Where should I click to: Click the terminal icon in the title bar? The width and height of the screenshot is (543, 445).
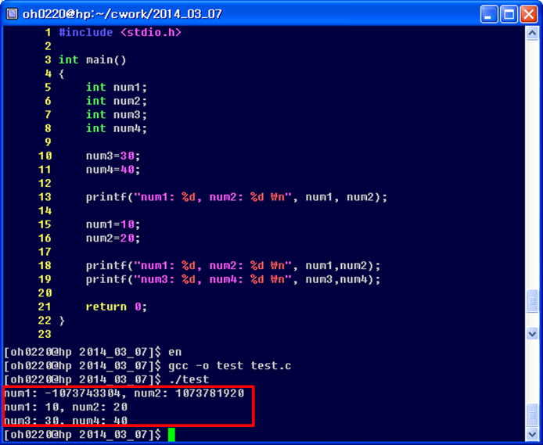tap(12, 14)
